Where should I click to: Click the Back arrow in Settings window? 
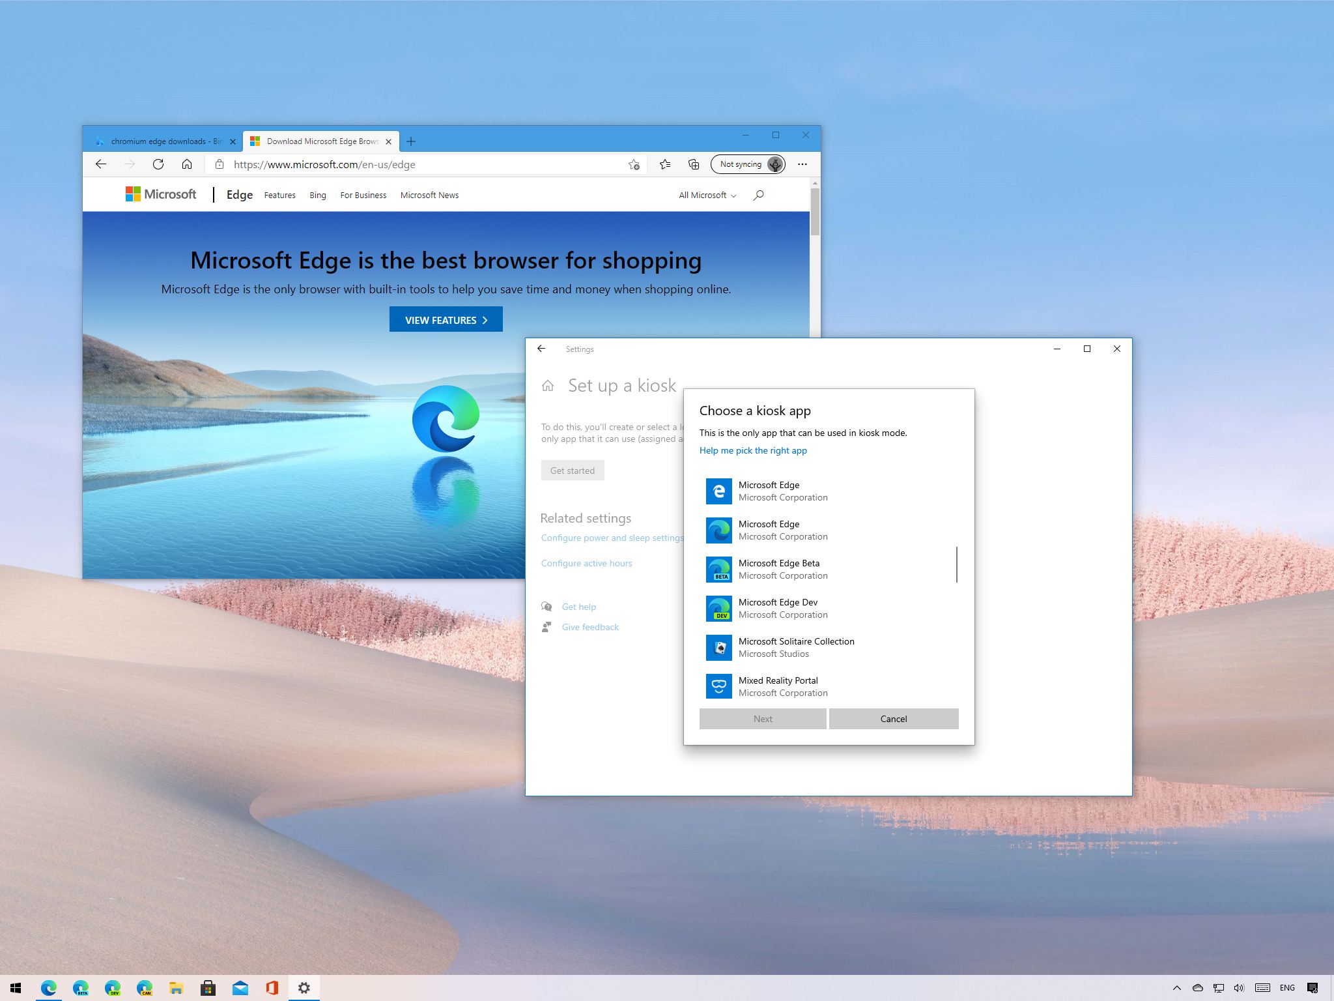click(x=542, y=349)
